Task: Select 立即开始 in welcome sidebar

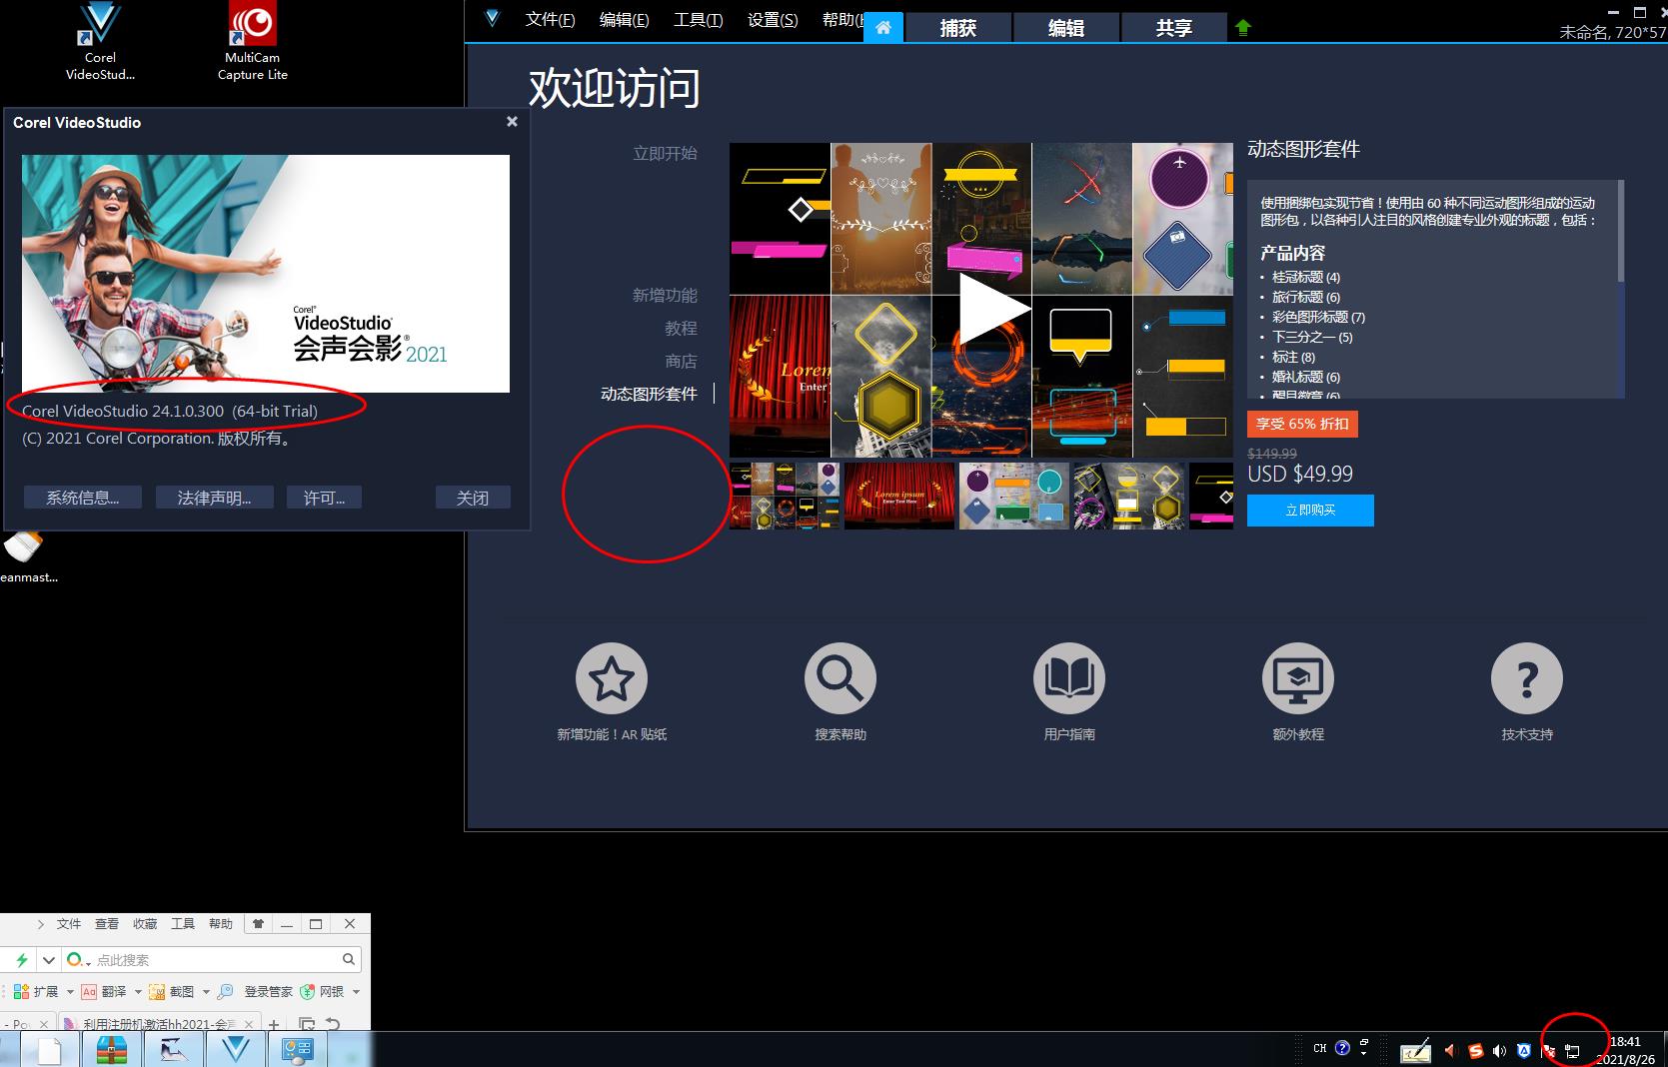Action: (x=665, y=153)
